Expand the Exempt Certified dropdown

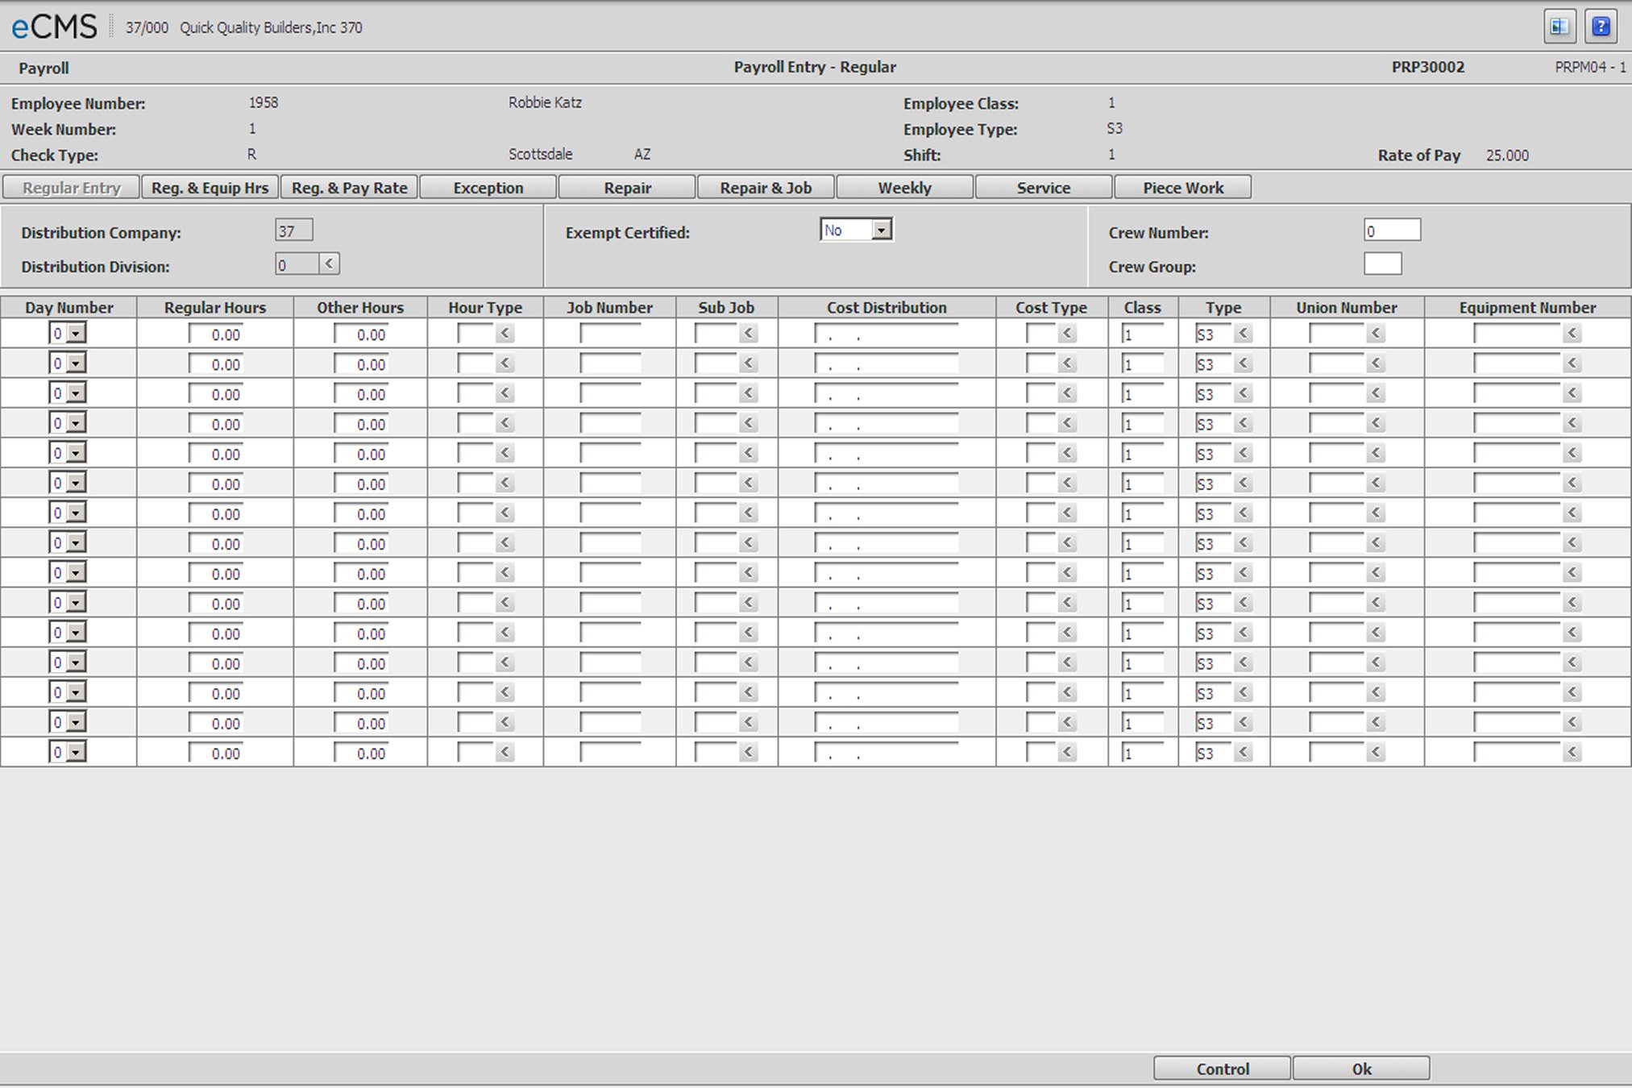coord(882,230)
